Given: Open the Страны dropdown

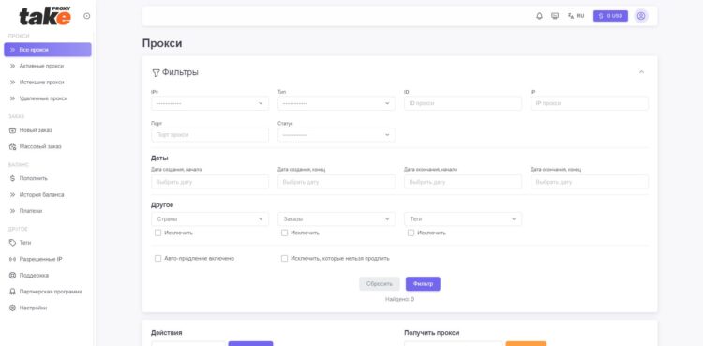Looking at the screenshot, I should 210,219.
